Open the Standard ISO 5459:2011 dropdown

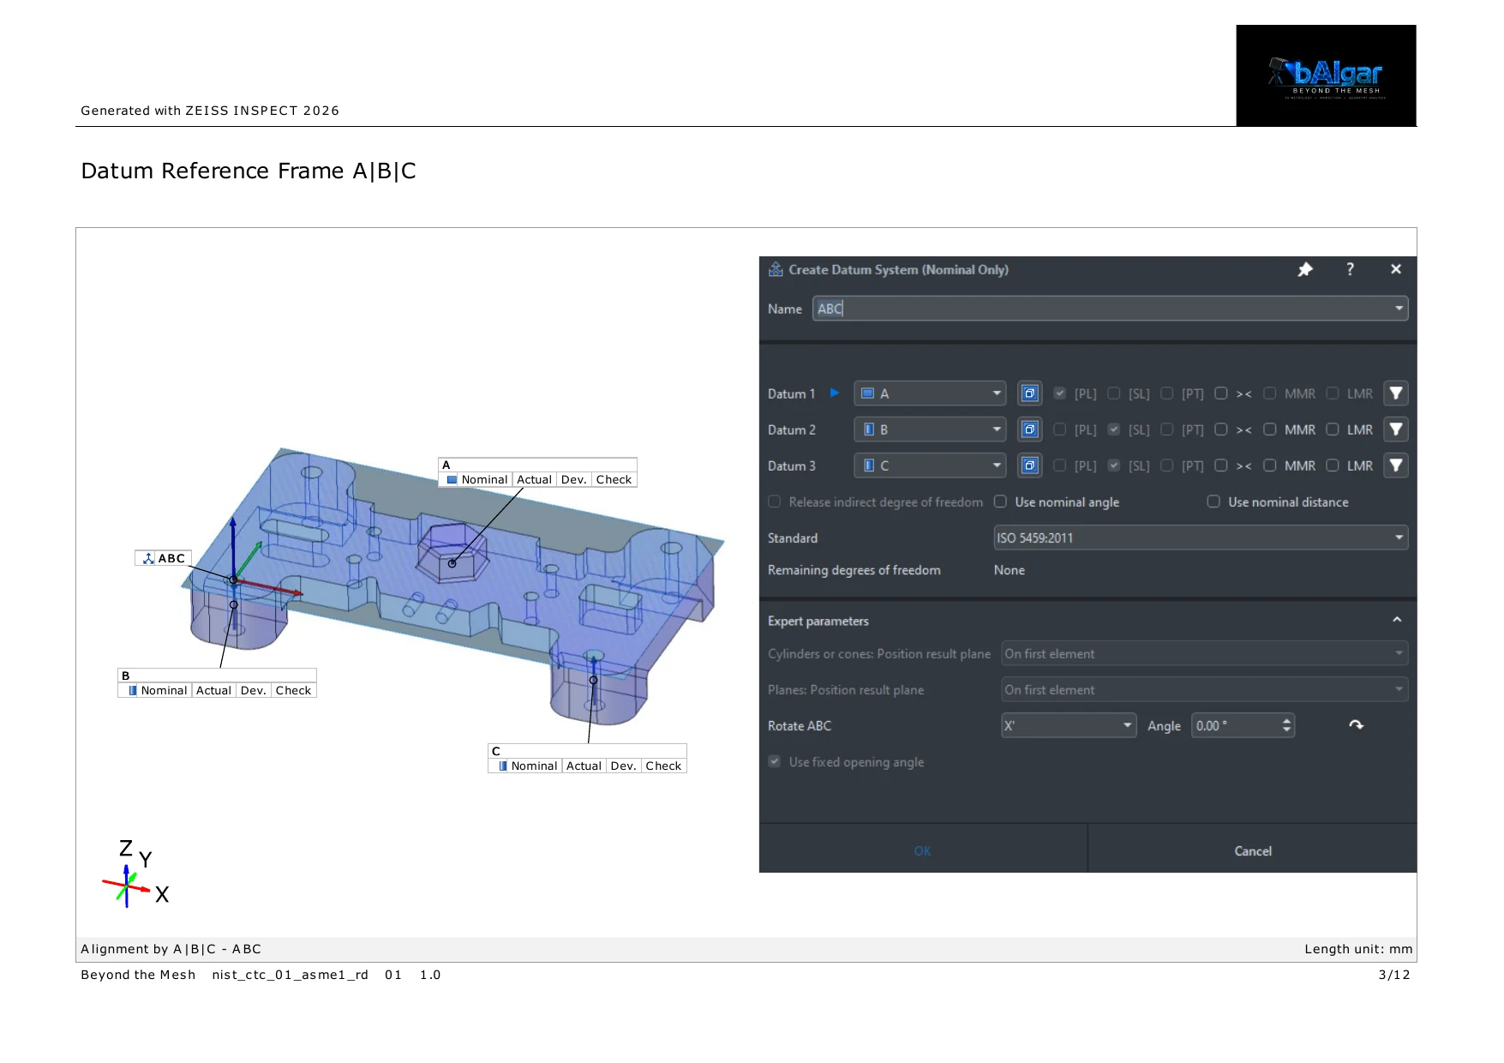[x=1201, y=538]
